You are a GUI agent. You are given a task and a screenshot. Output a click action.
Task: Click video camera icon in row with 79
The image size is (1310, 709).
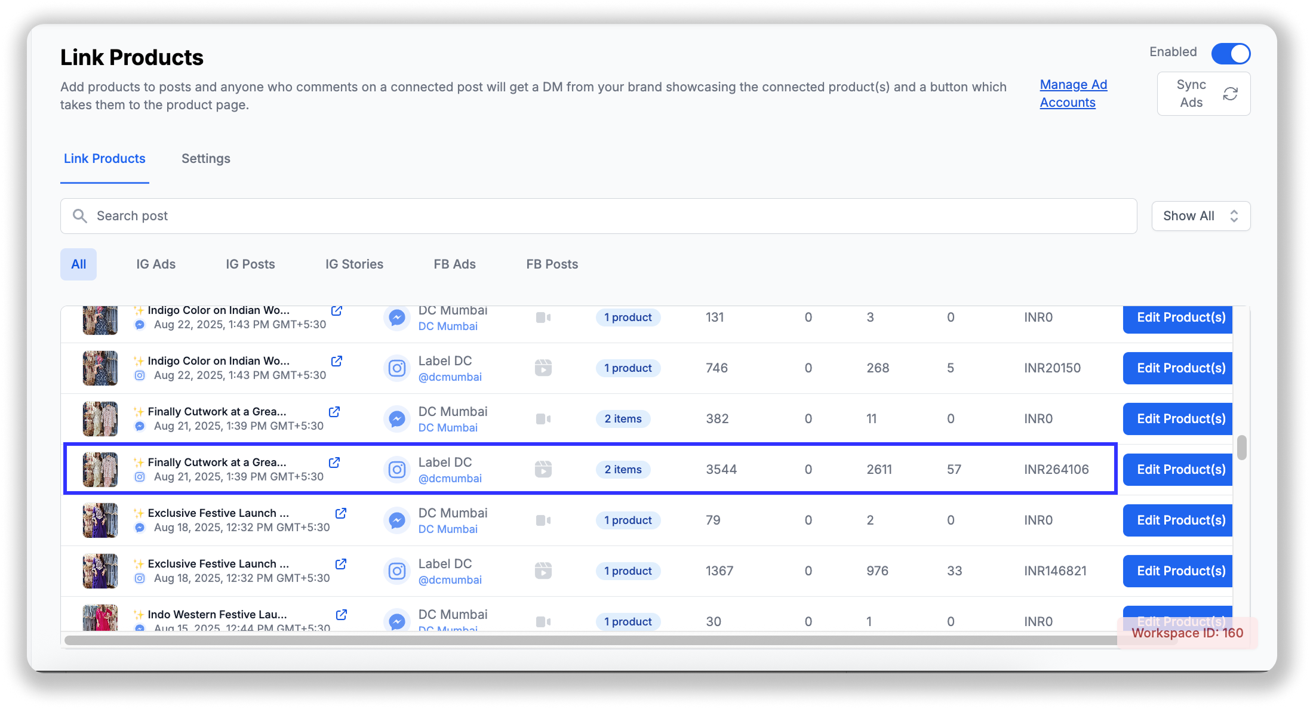pyautogui.click(x=543, y=520)
